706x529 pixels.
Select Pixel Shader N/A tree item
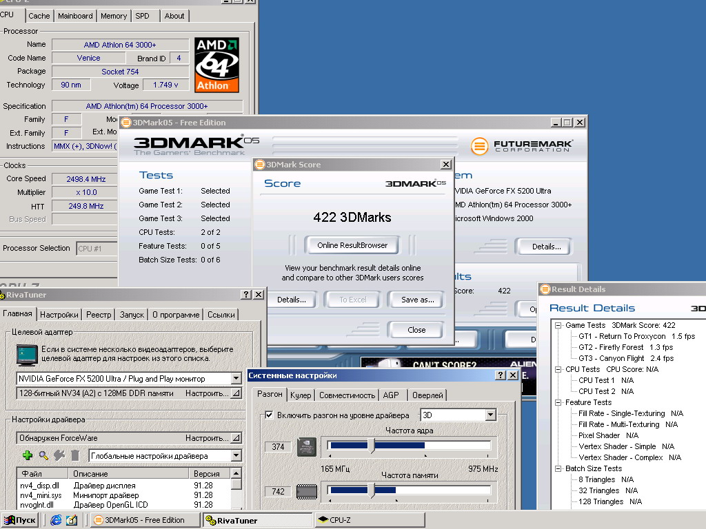tap(608, 435)
